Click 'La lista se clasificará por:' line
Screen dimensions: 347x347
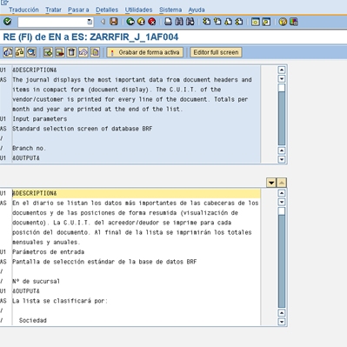(60, 301)
